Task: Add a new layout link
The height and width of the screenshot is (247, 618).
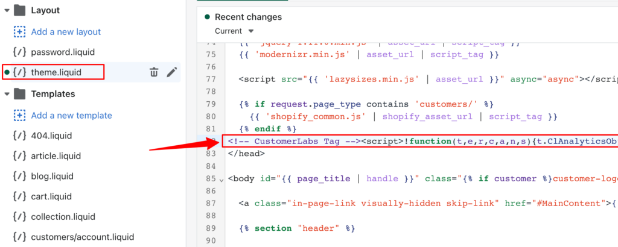Action: (x=66, y=32)
